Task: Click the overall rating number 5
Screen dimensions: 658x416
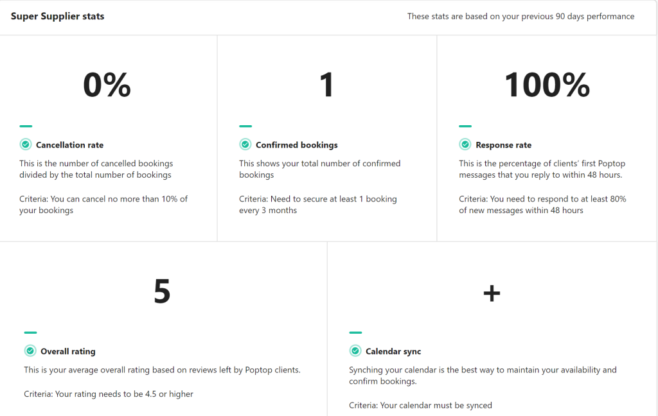Action: click(x=162, y=292)
